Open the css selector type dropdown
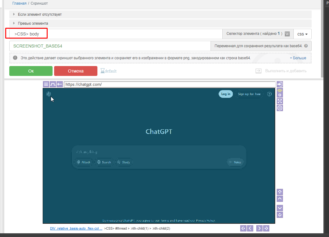329x237 pixels. [x=302, y=34]
